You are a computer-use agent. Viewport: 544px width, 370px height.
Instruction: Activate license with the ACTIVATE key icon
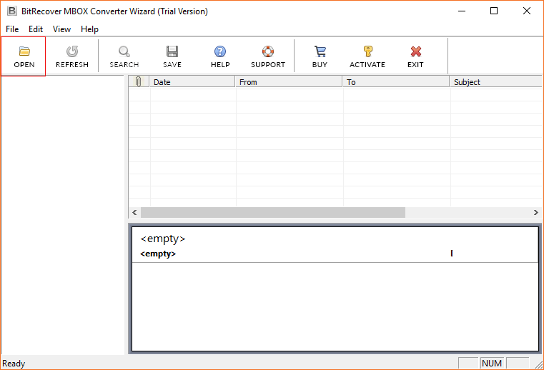367,51
